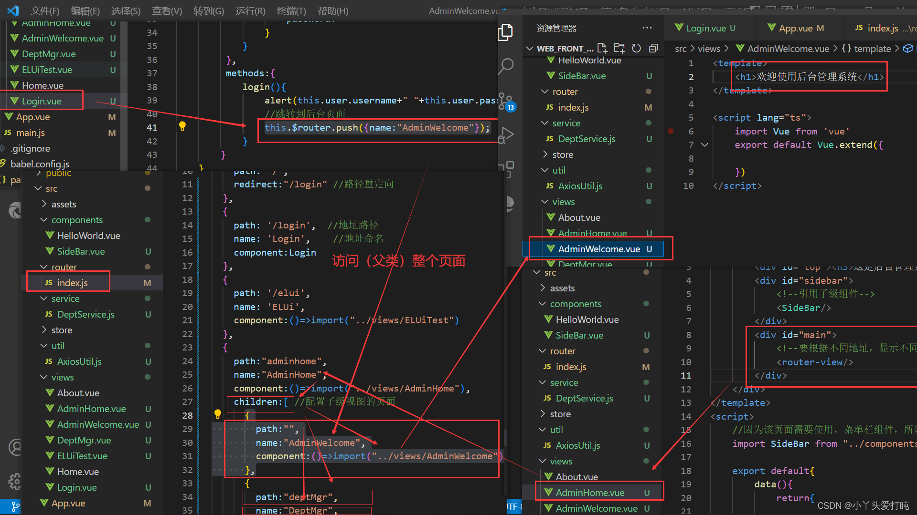Viewport: 917px width, 515px height.
Task: Click the router-view tag code line
Action: (815, 362)
